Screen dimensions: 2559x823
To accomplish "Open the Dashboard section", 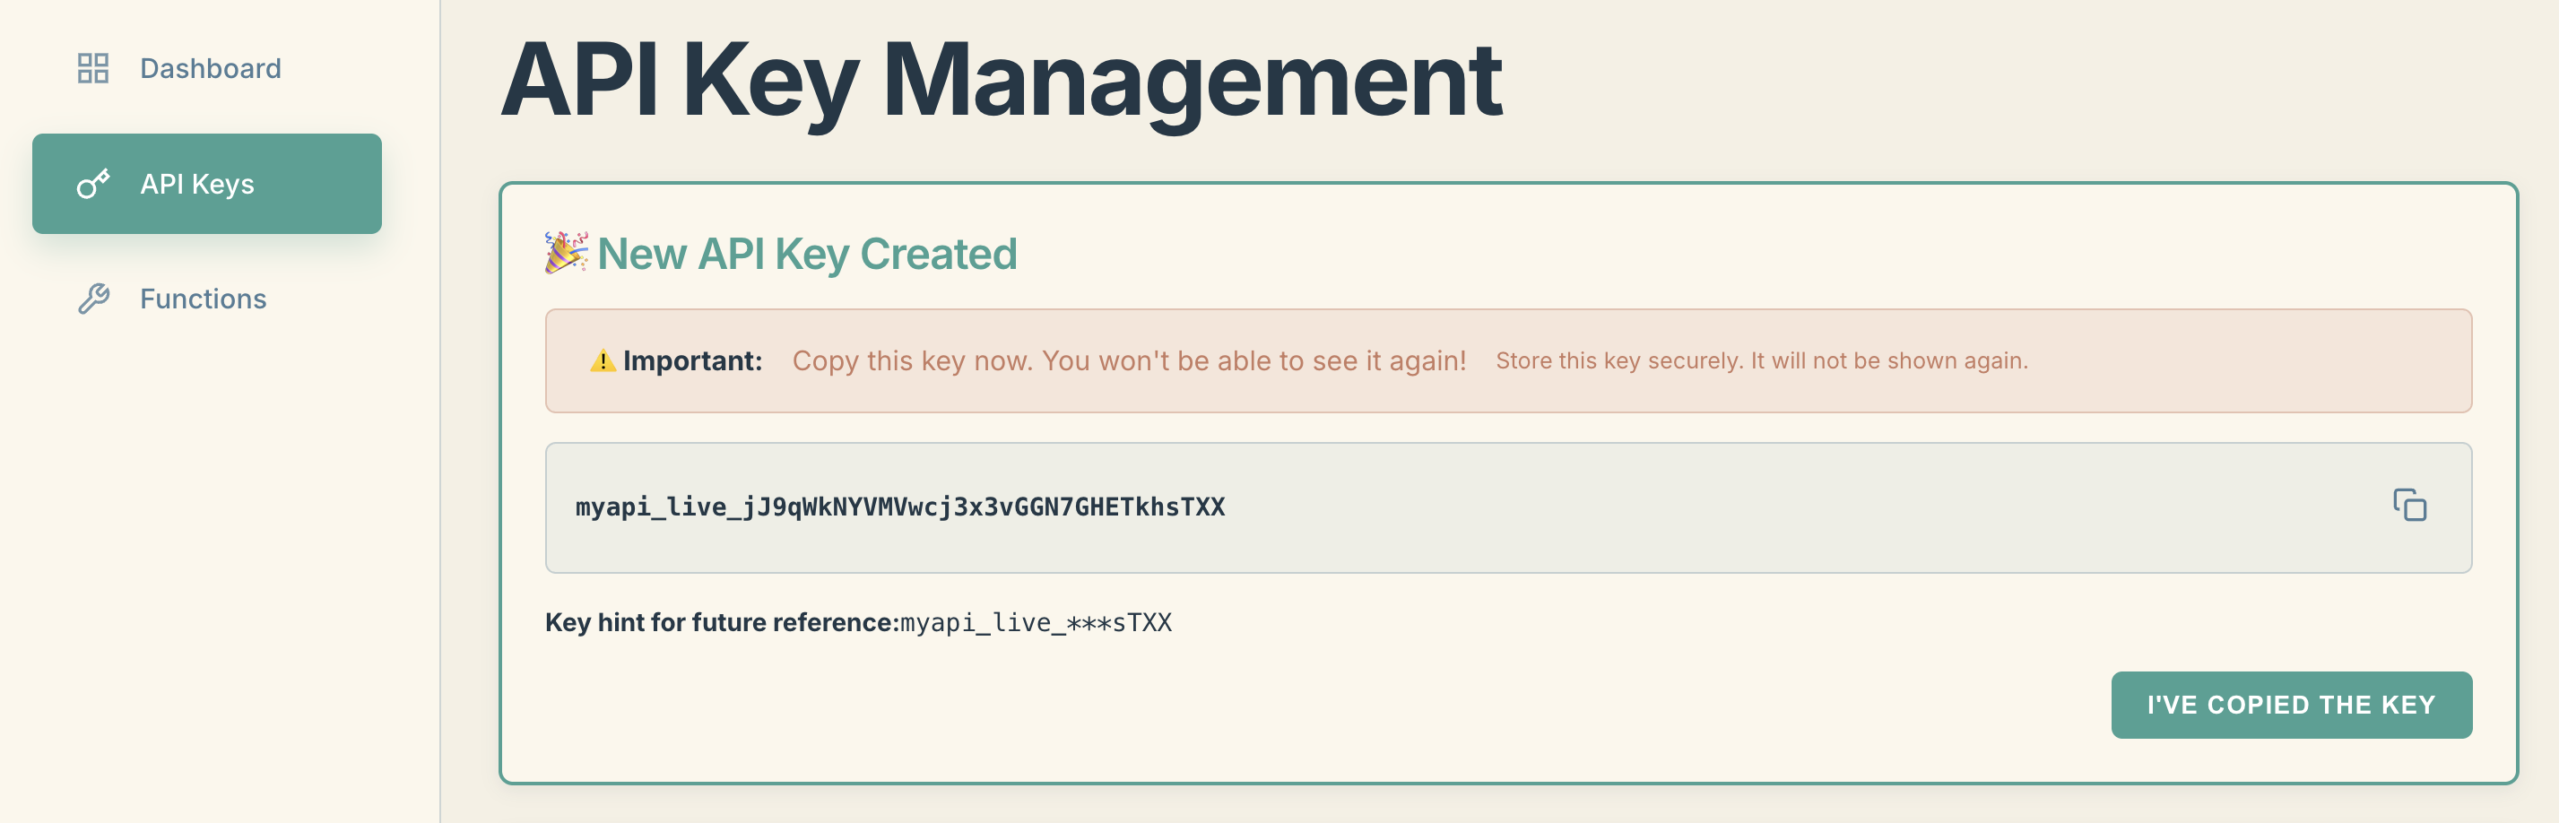I will 209,67.
